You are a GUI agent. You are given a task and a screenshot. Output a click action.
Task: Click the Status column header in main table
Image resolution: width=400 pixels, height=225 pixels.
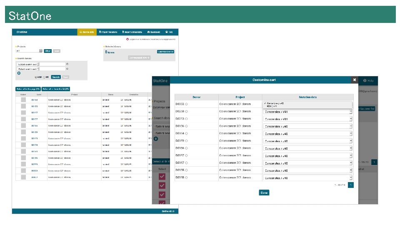coord(110,95)
